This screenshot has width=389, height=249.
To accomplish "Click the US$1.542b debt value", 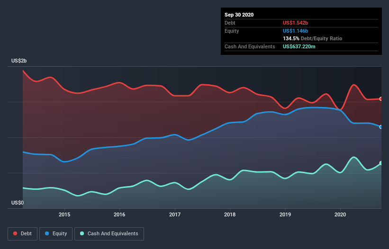I will [x=296, y=23].
